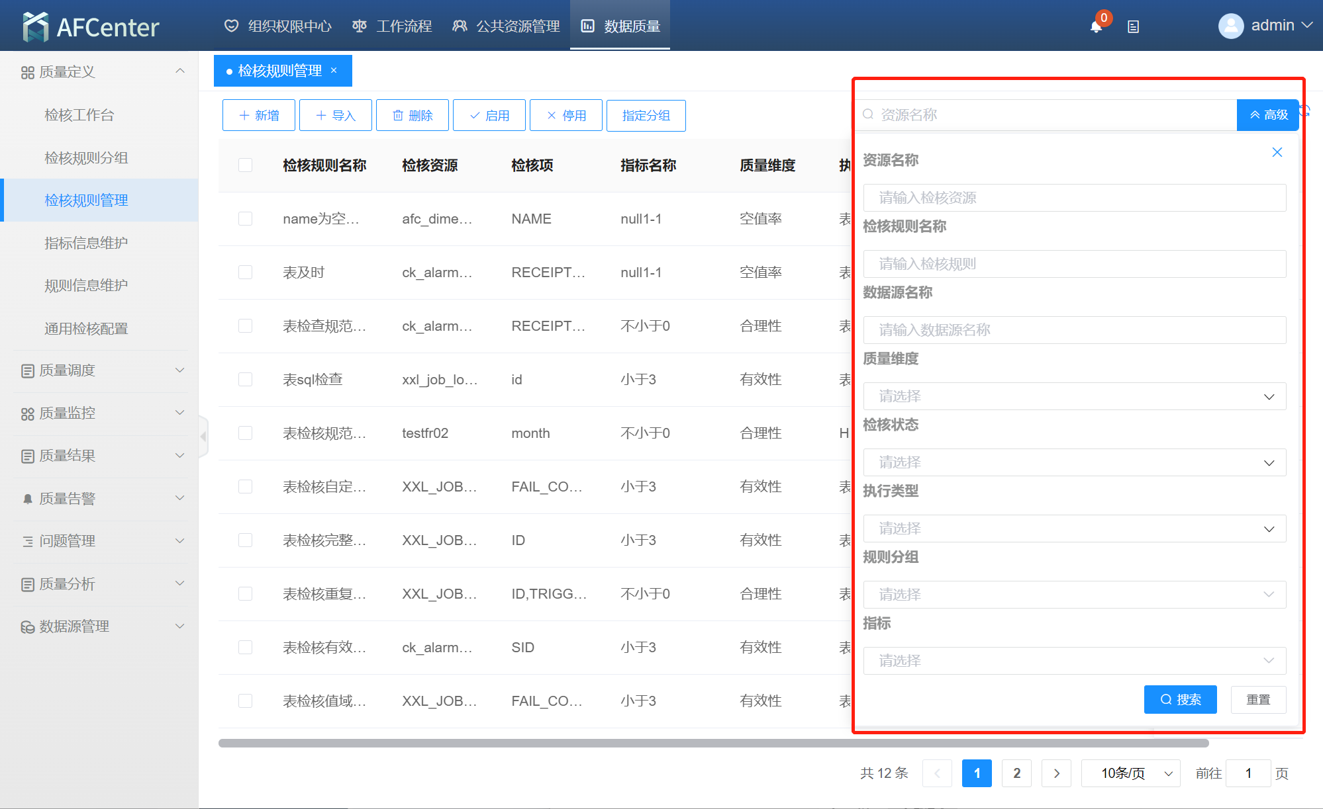This screenshot has width=1323, height=809.
Task: Click the 删除 trash button
Action: click(x=412, y=115)
